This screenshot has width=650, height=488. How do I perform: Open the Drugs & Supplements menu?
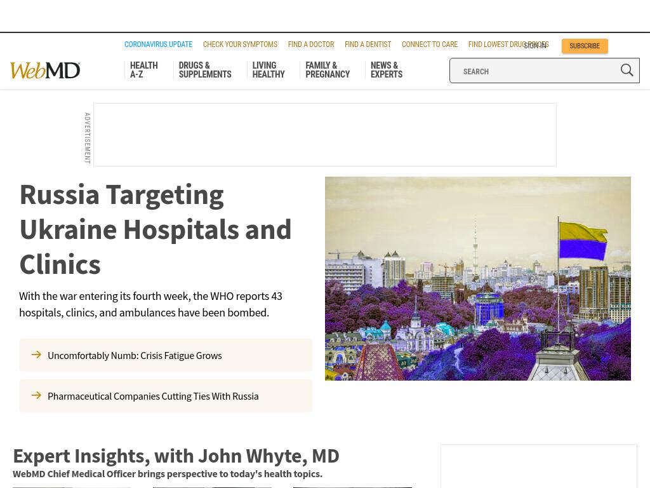[205, 70]
